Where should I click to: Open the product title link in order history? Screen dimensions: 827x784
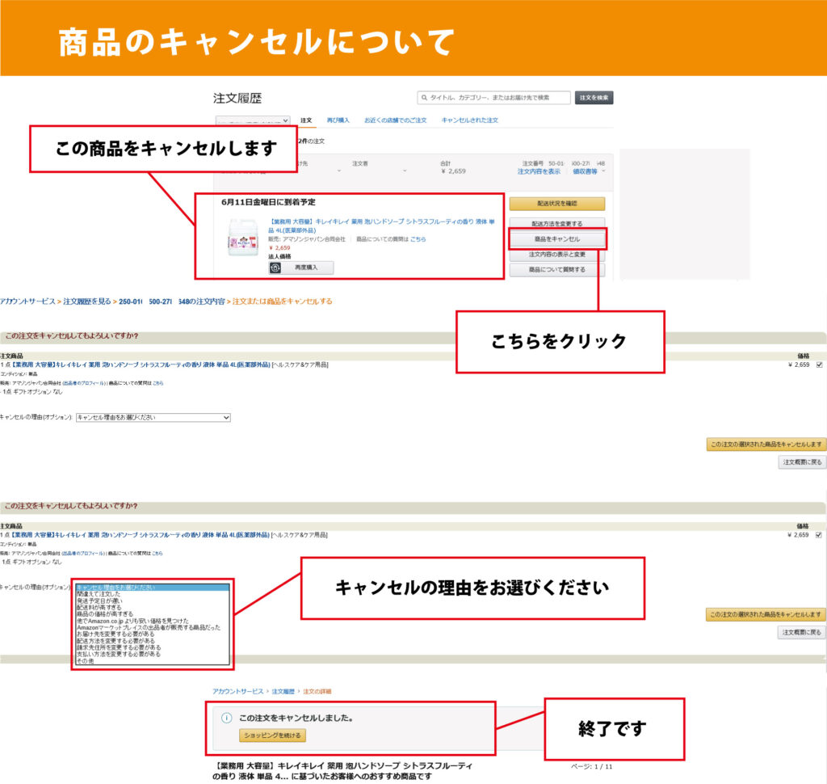381,226
